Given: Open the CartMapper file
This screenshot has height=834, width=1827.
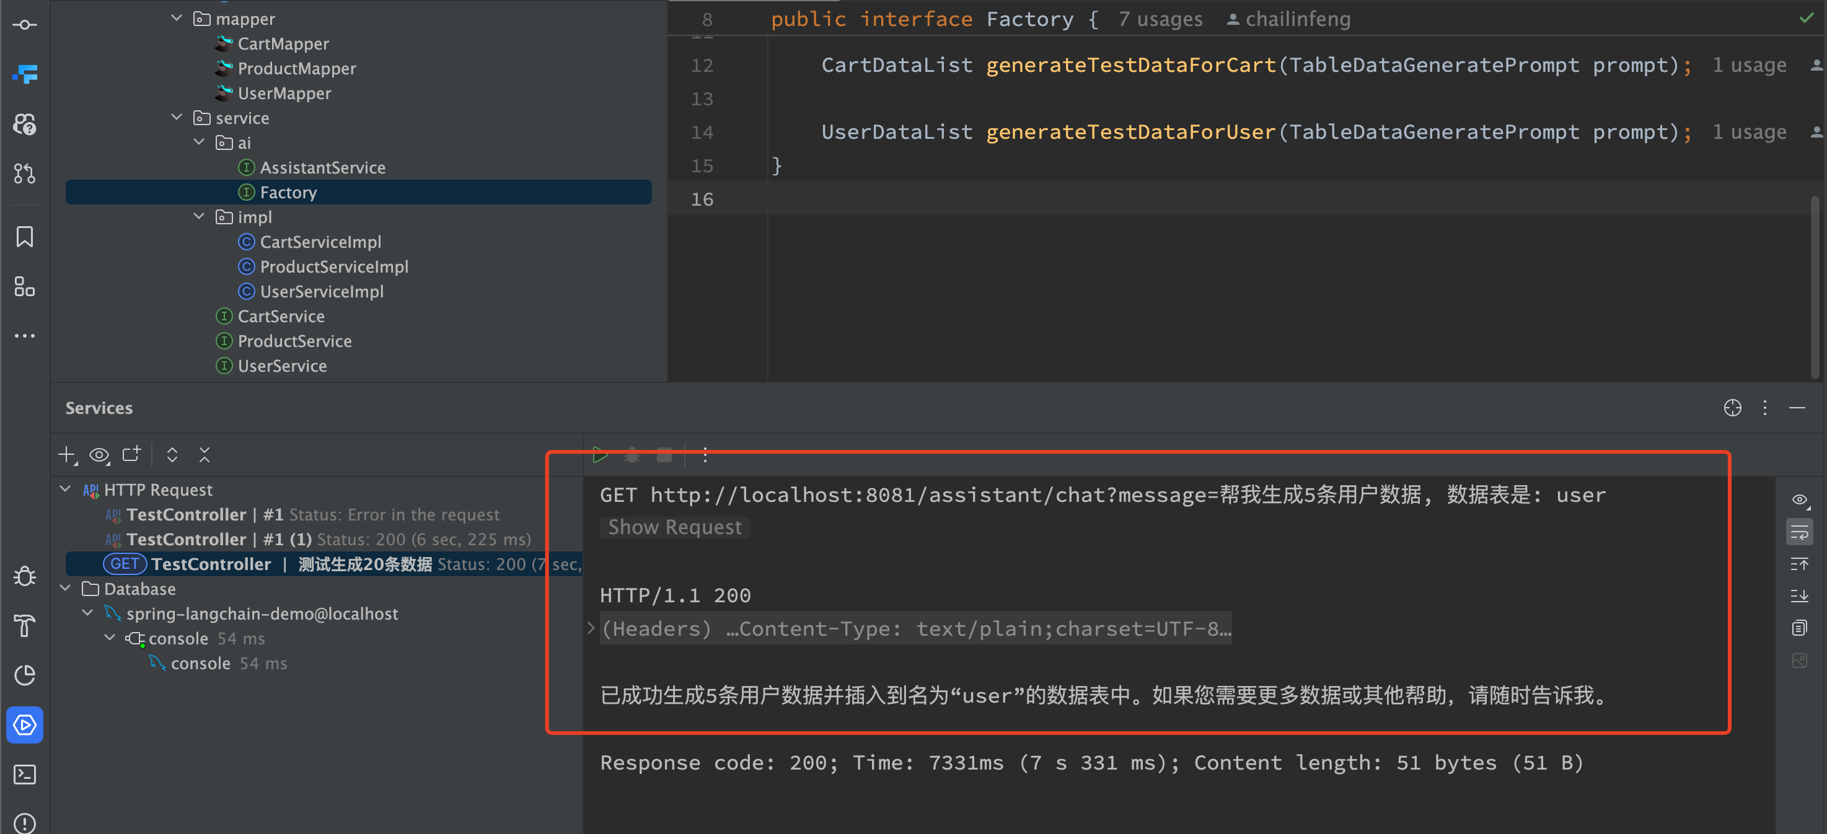Looking at the screenshot, I should click(283, 43).
